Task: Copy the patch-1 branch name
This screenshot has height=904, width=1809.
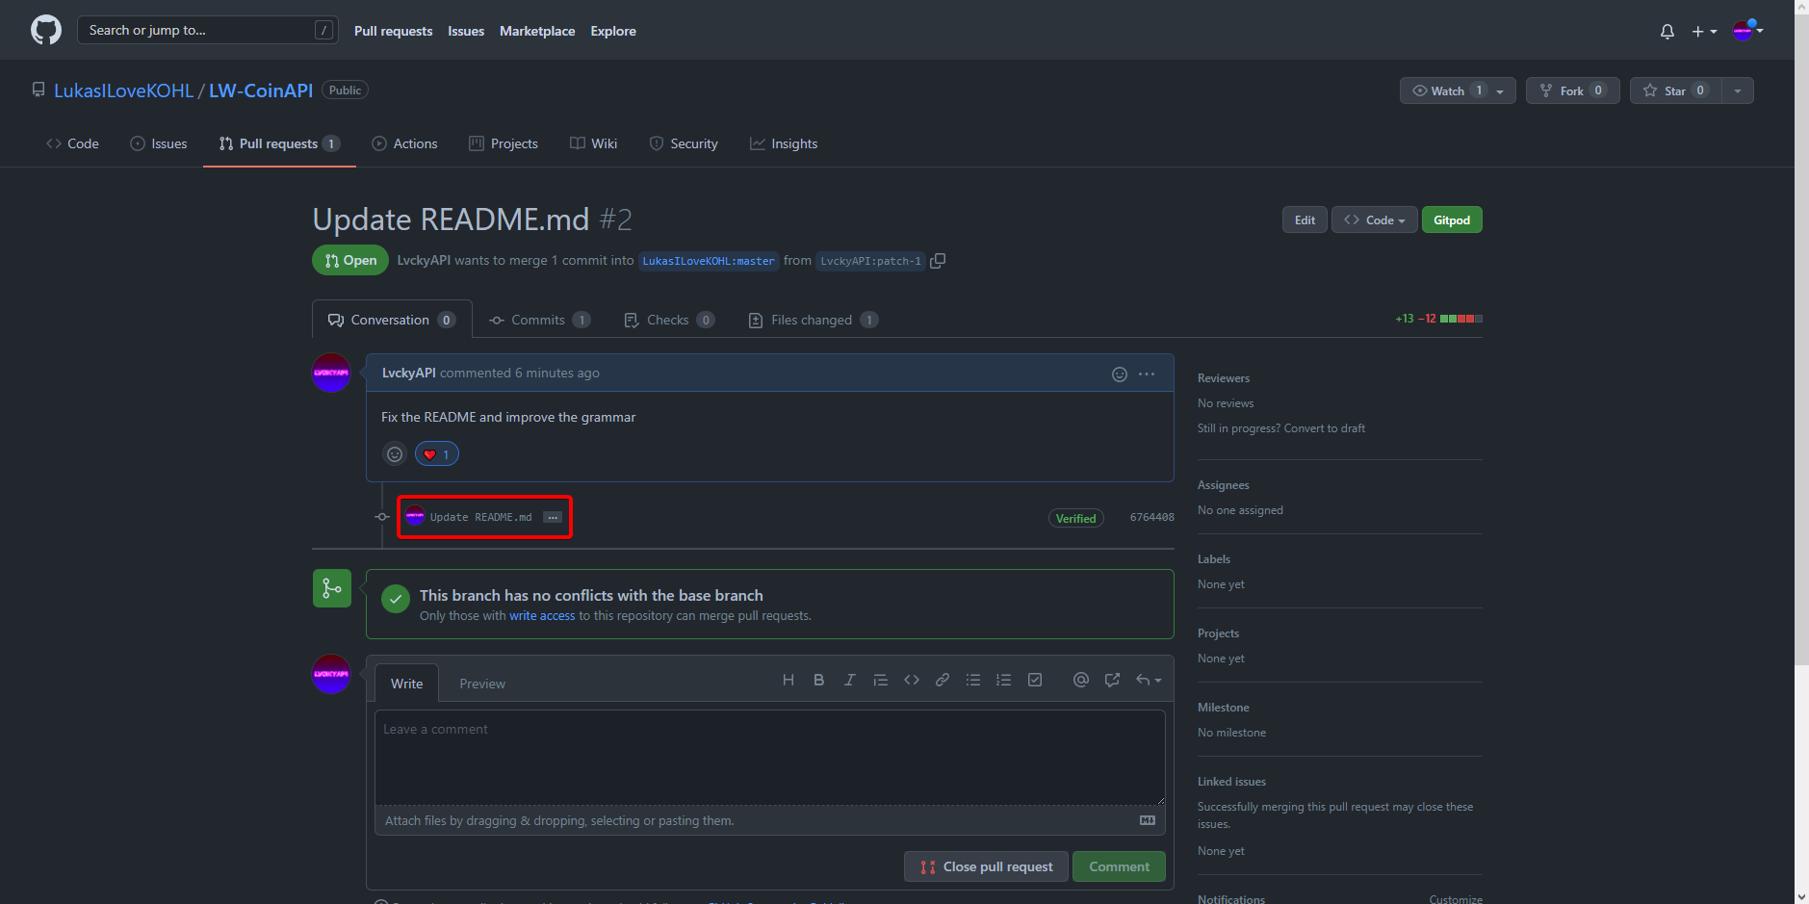Action: click(x=938, y=261)
